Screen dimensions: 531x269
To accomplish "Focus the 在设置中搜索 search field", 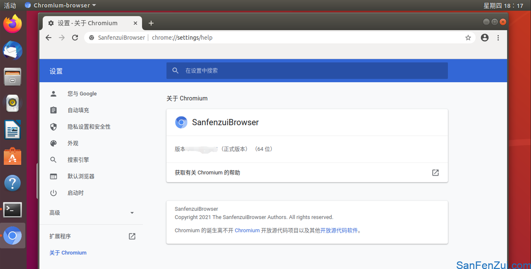I will tap(307, 71).
